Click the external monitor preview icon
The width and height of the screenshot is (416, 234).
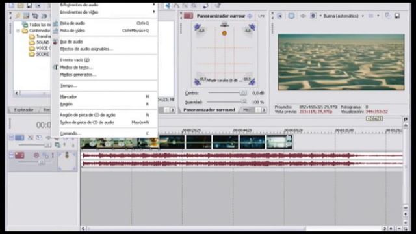point(291,16)
